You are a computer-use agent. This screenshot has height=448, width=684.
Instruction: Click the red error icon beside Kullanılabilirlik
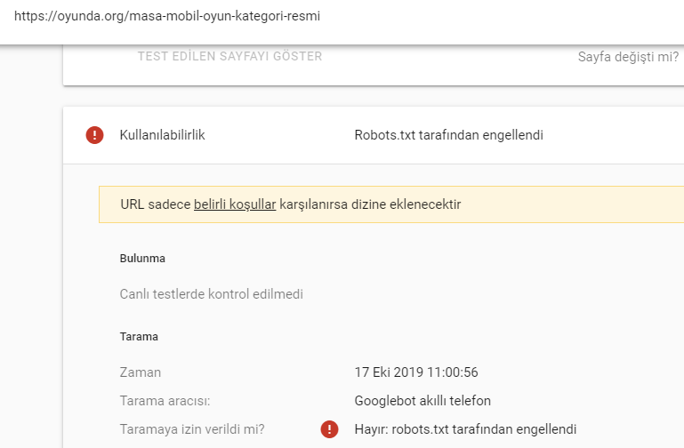point(94,135)
